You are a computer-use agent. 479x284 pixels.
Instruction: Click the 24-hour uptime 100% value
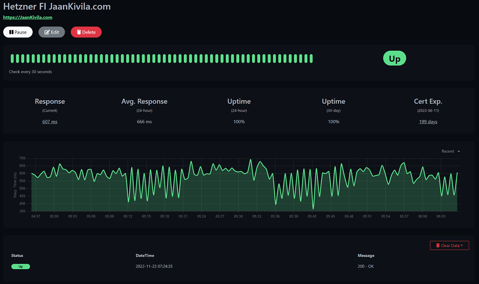(239, 122)
